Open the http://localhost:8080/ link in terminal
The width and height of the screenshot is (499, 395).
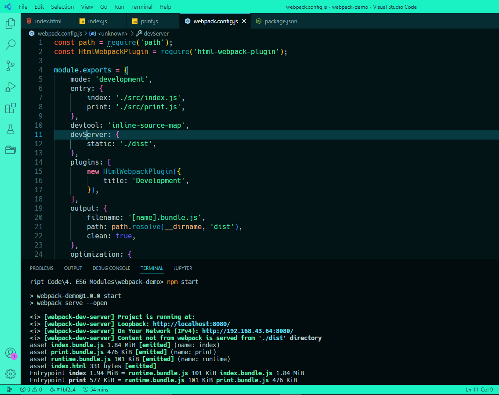tap(191, 324)
